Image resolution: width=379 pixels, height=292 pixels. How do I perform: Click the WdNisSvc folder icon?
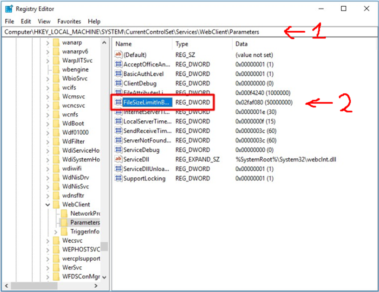[x=56, y=186]
